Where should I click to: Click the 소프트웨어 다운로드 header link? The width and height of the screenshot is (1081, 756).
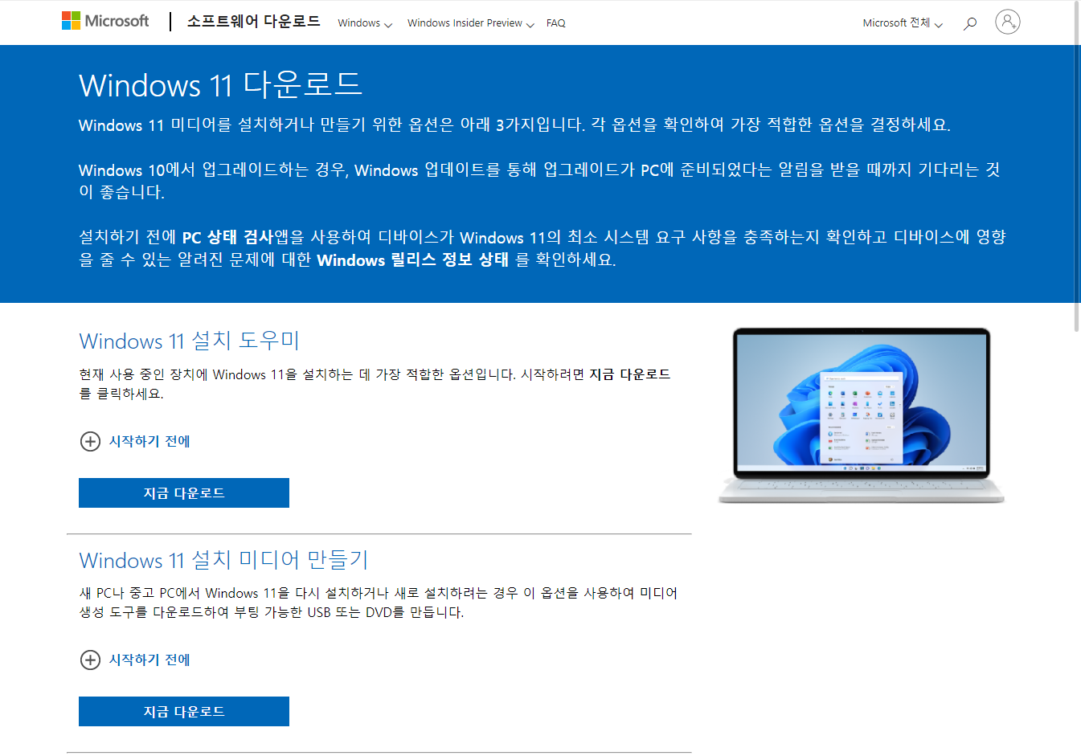click(253, 22)
